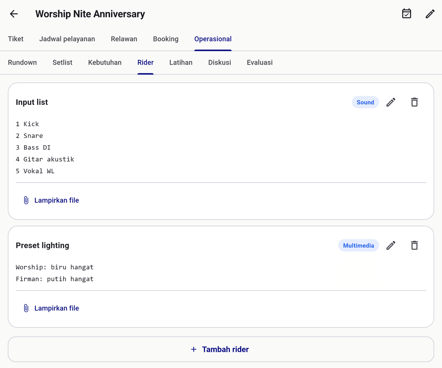Edit the Worship Nite Anniversary event
The image size is (442, 368).
[430, 14]
